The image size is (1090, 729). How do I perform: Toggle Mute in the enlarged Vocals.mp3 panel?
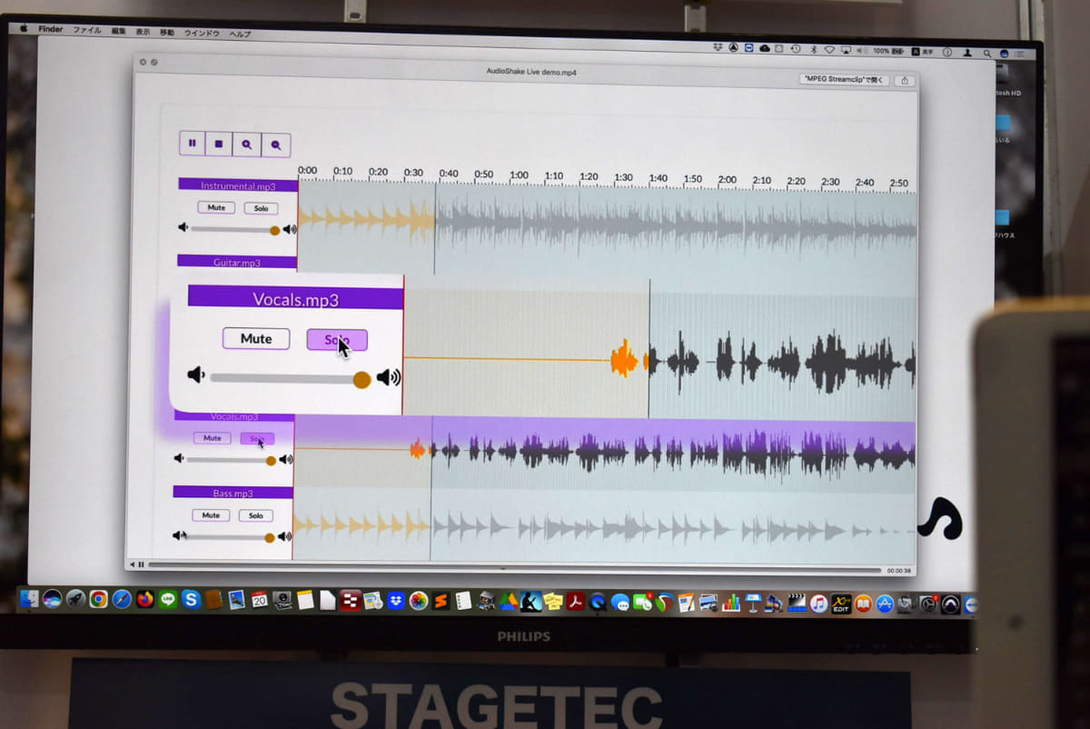(256, 339)
